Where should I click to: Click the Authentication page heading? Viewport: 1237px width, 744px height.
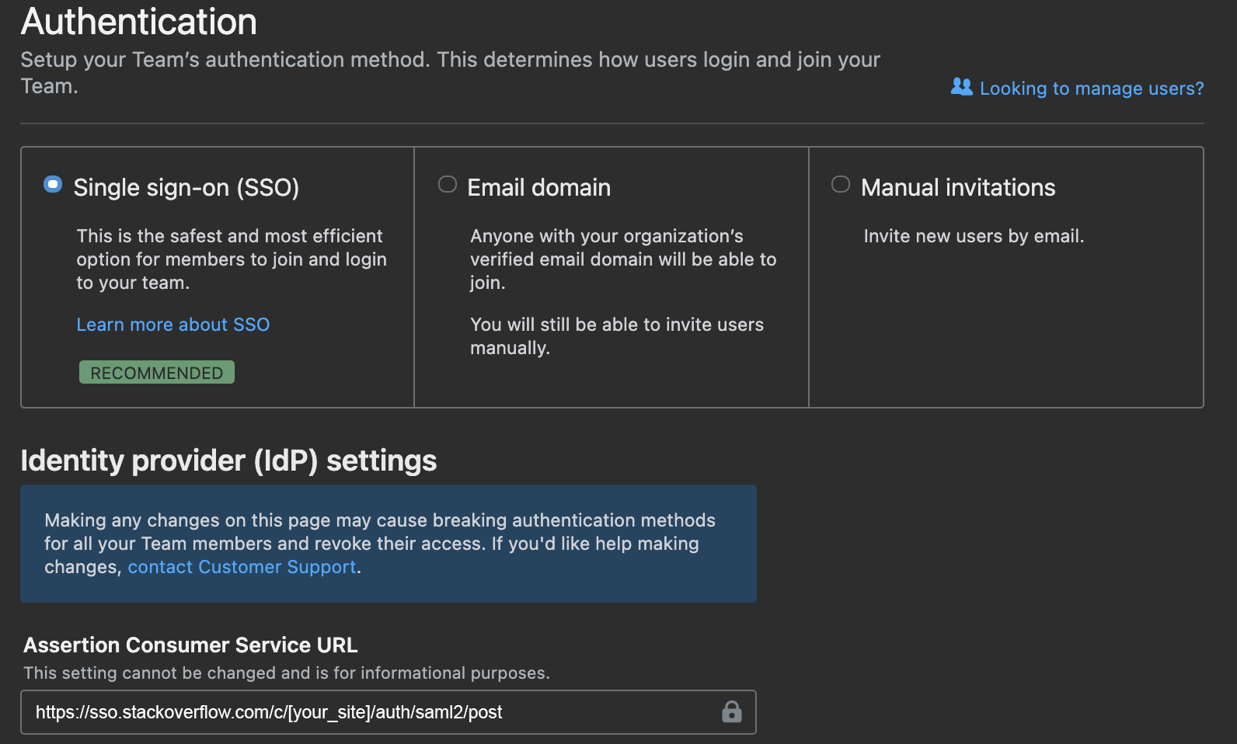pyautogui.click(x=139, y=22)
